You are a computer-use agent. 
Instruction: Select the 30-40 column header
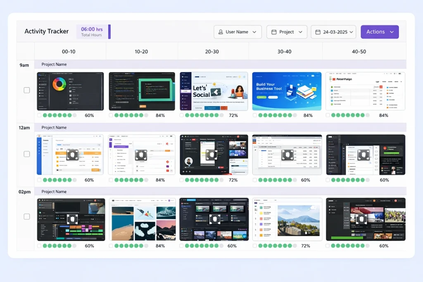(285, 52)
